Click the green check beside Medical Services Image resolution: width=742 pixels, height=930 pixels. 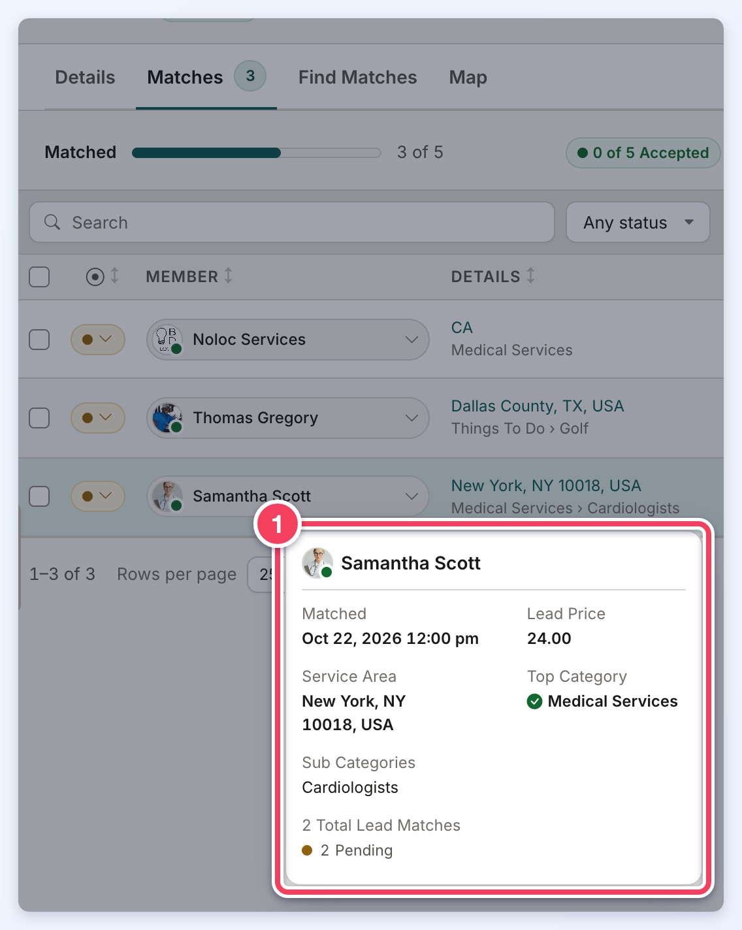coord(534,701)
